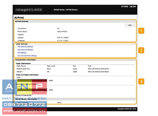Click the Printer Name label

22,32
